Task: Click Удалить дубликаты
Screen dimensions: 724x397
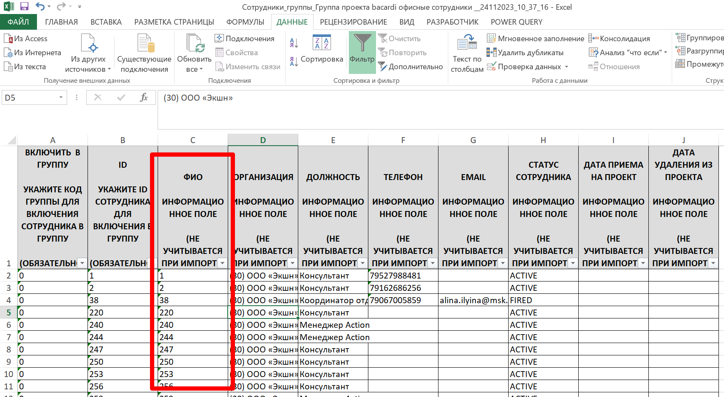Action: coord(525,53)
